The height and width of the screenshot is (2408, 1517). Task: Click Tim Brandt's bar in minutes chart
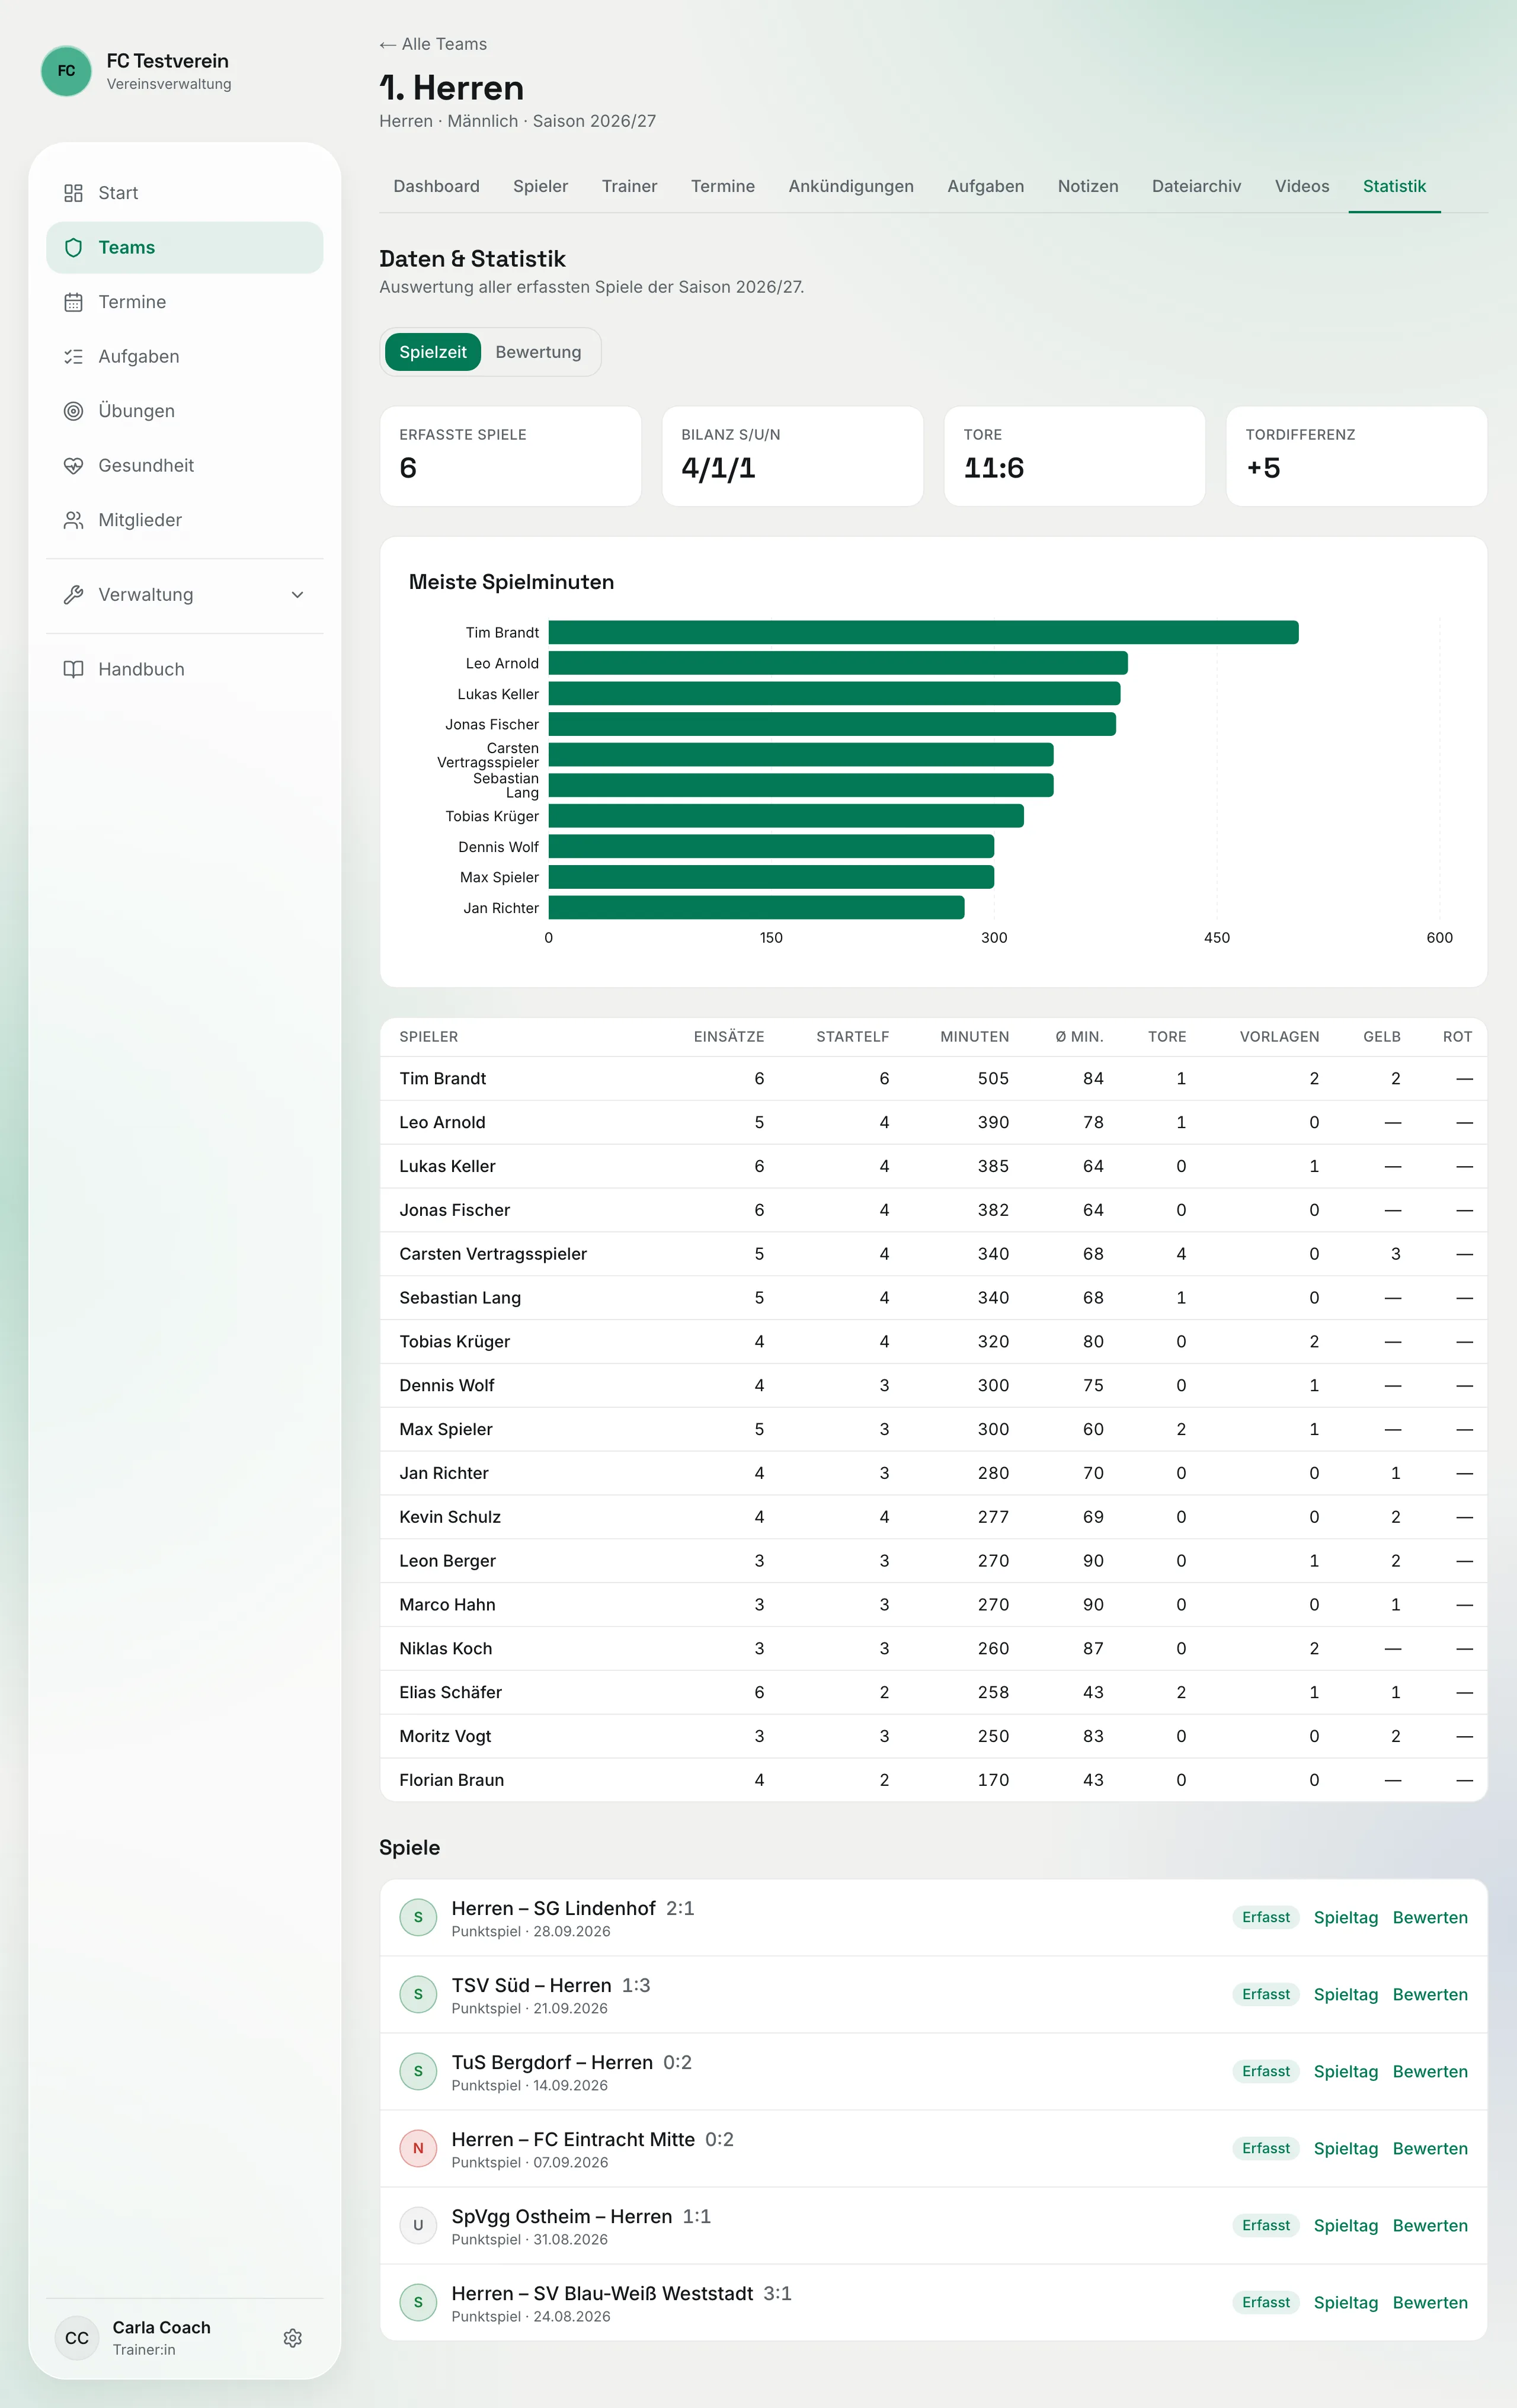click(x=923, y=632)
